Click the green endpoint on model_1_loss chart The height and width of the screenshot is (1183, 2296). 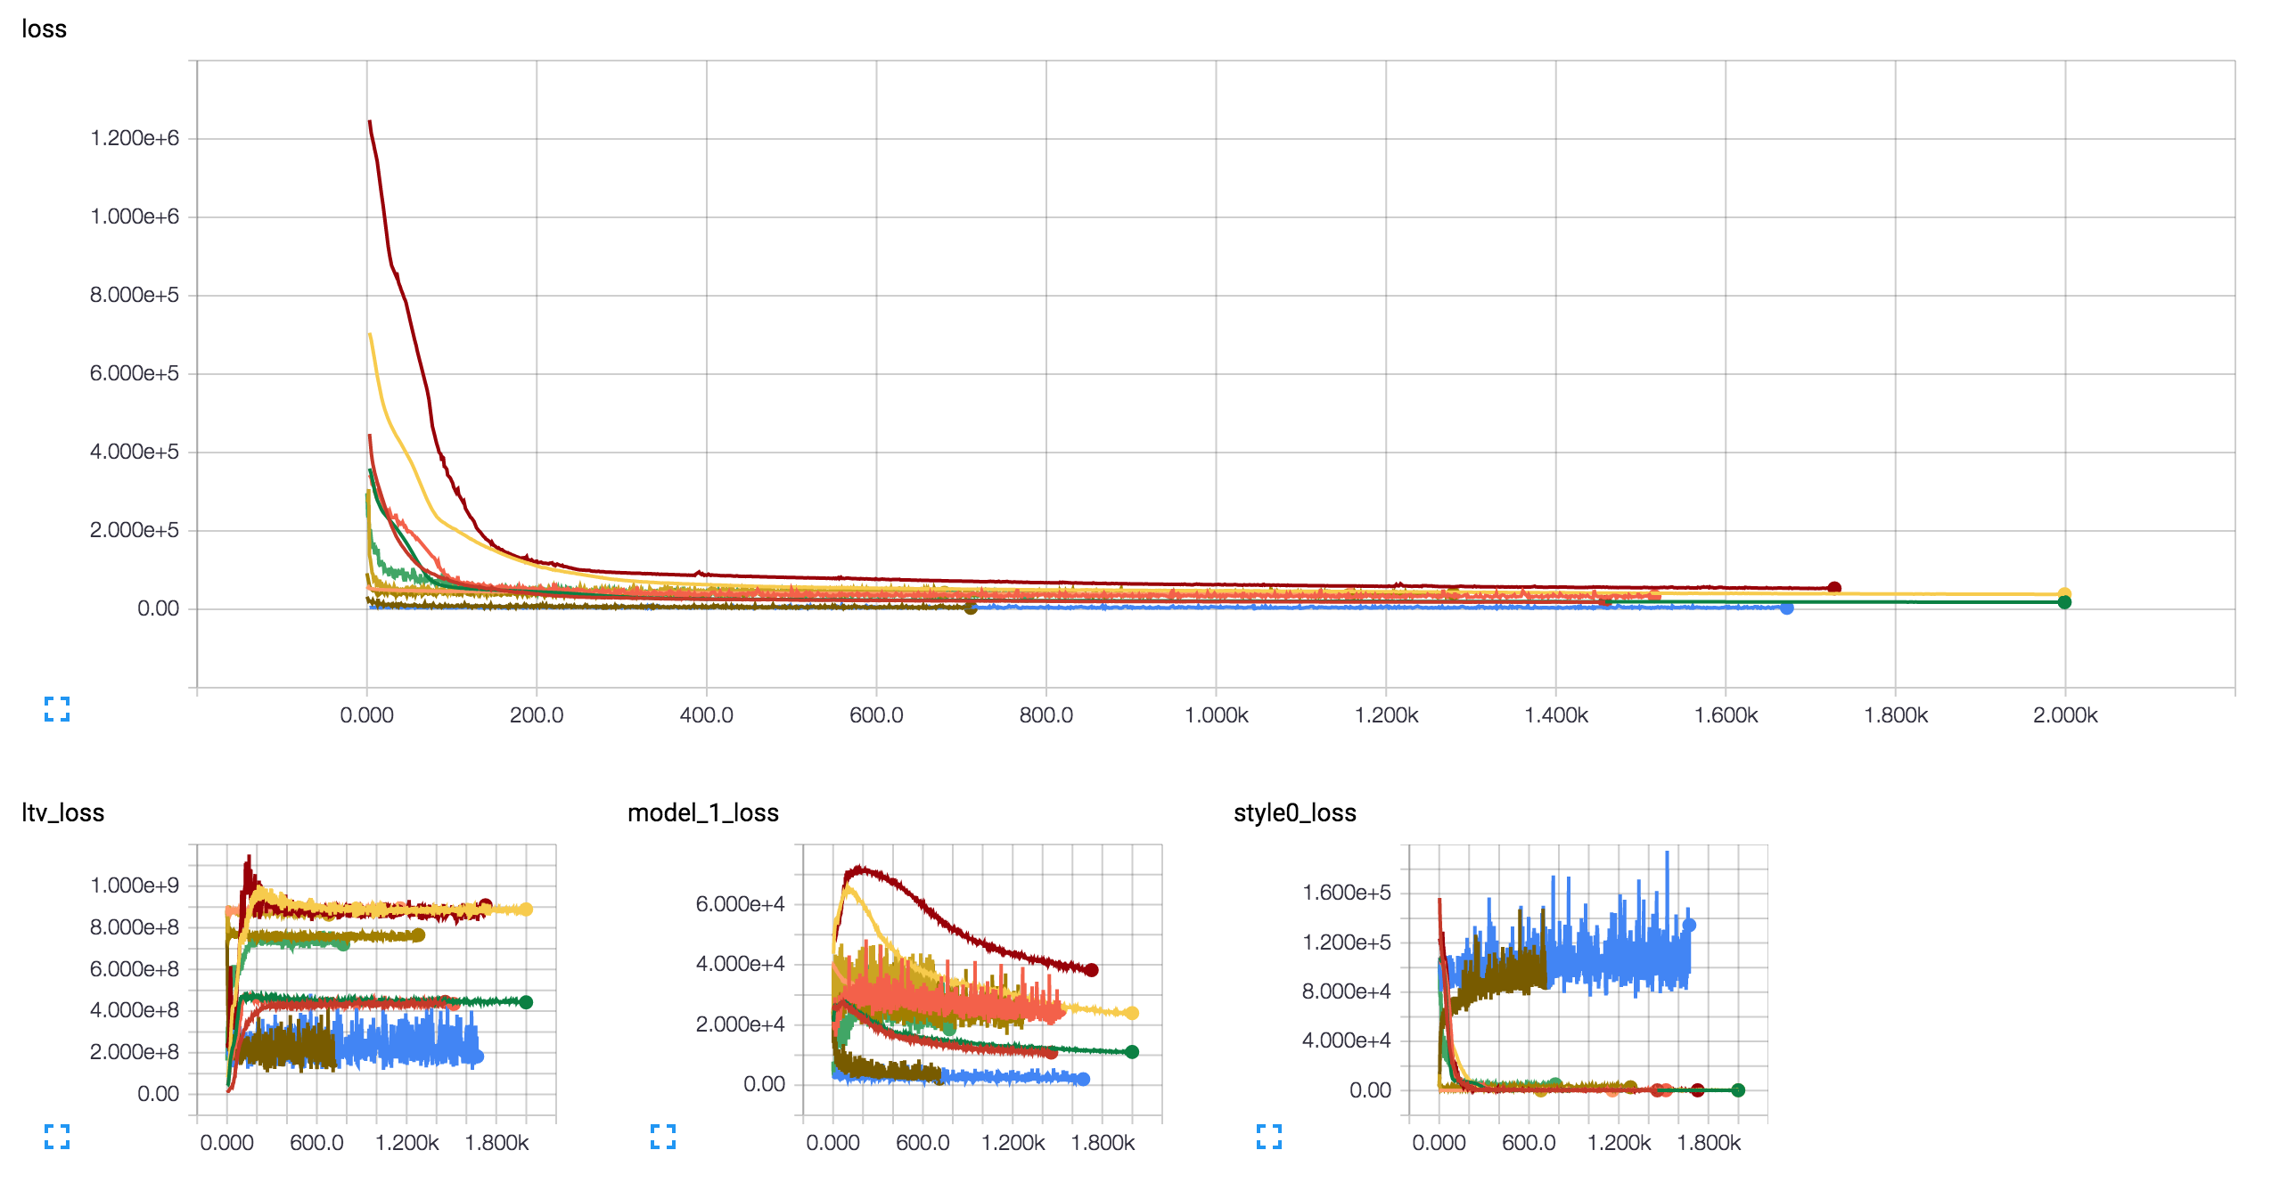(1132, 1052)
